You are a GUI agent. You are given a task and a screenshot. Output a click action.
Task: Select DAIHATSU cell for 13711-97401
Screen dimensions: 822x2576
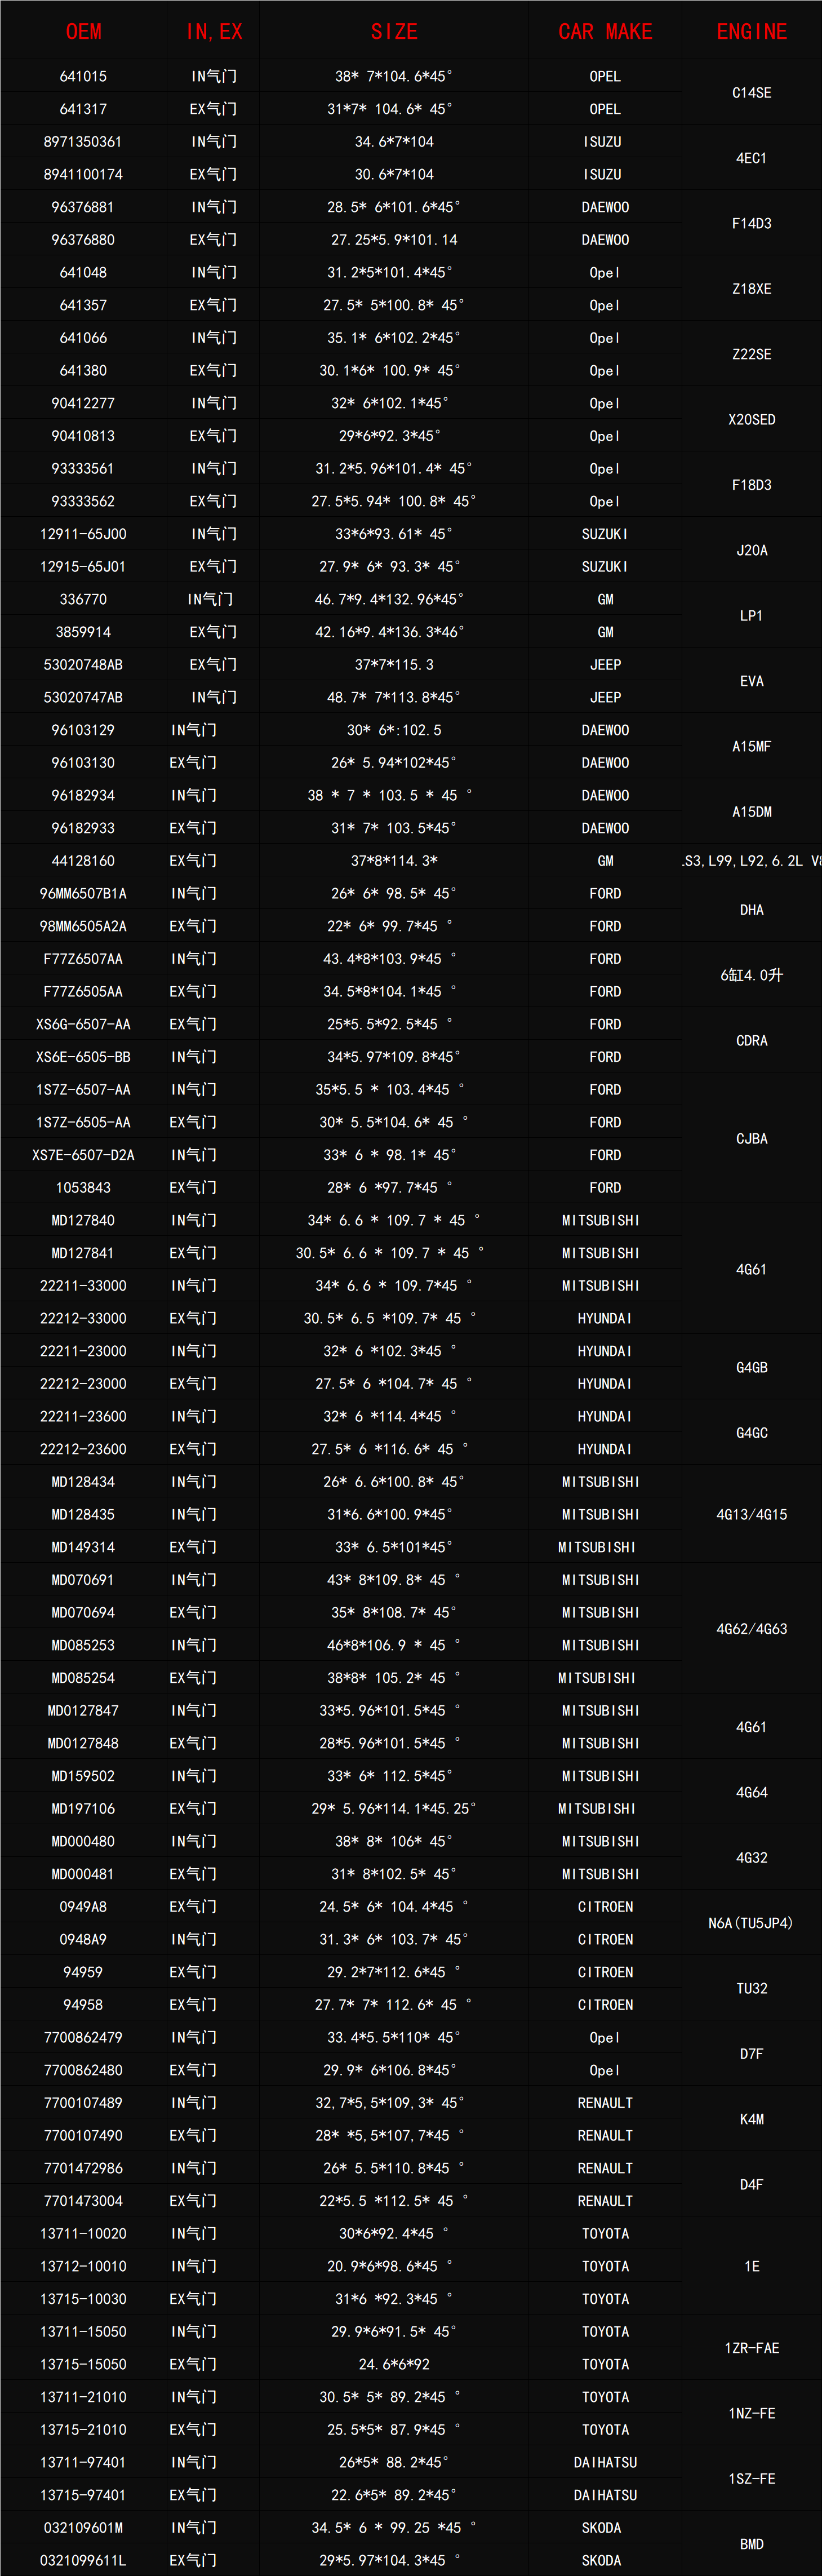pyautogui.click(x=605, y=2463)
